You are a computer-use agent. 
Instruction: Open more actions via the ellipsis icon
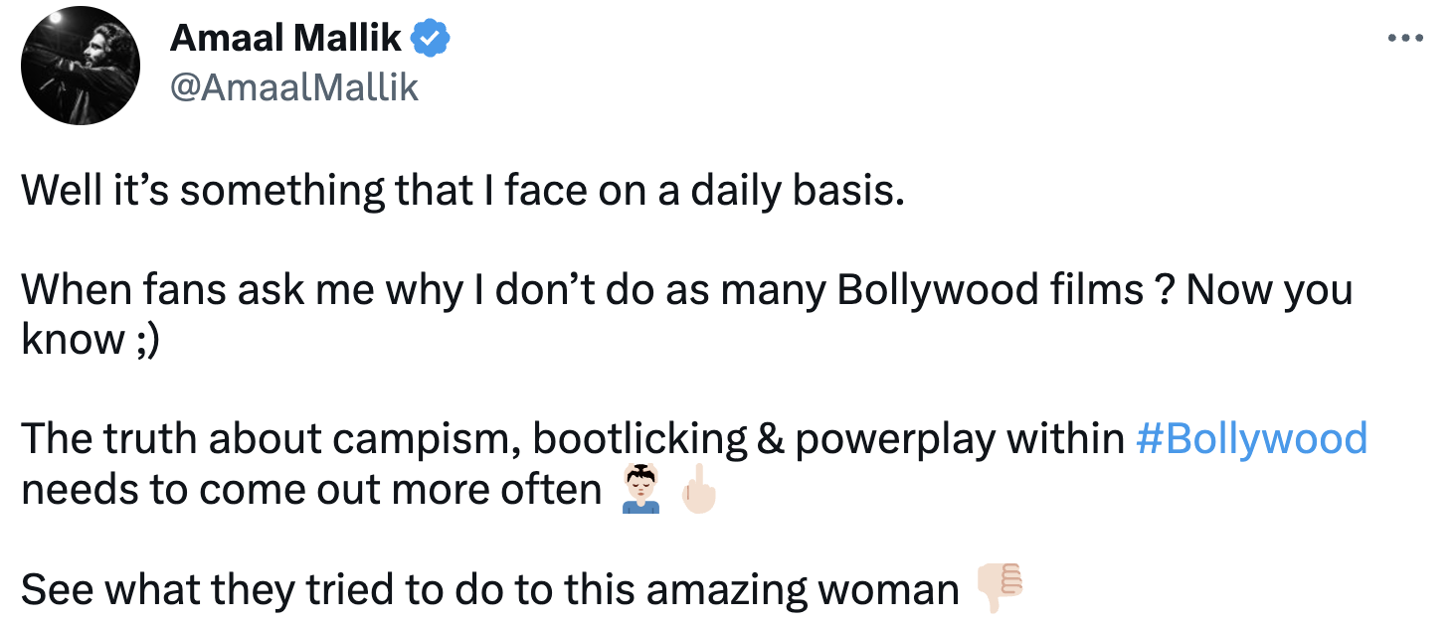point(1405,37)
